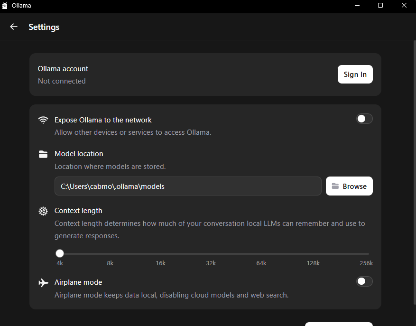Turn on the Airplane mode switch
This screenshot has width=416, height=326.
click(364, 281)
